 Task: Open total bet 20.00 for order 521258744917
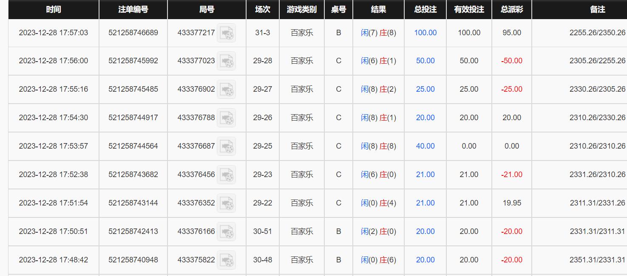click(x=425, y=118)
